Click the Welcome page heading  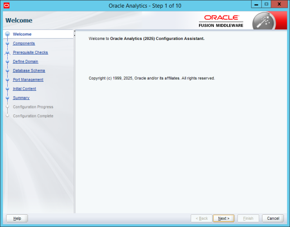click(19, 20)
